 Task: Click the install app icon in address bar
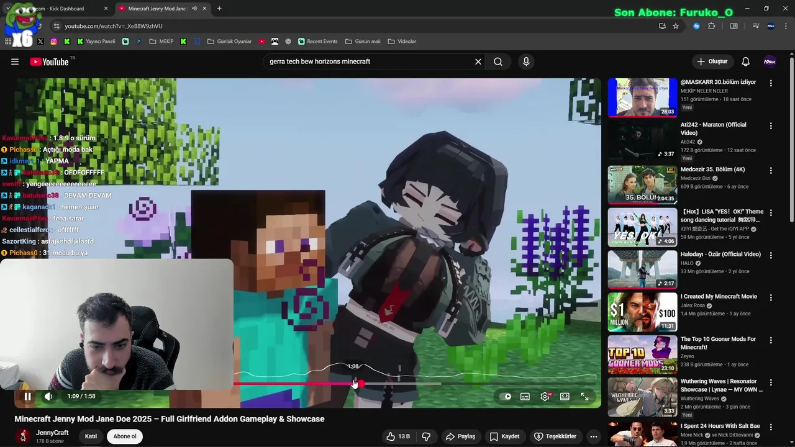[662, 26]
